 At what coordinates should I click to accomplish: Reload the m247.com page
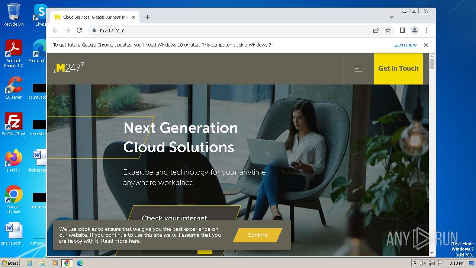[x=79, y=31]
